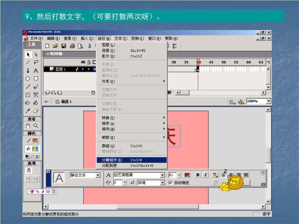The height and width of the screenshot is (224, 299).
Task: Open the character spacing dropdown arrow
Action: [x=125, y=183]
